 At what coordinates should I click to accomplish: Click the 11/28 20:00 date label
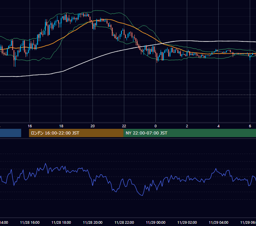tap(93, 223)
